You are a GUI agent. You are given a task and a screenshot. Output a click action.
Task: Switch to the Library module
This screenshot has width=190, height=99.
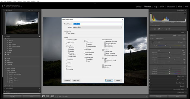[x=139, y=7]
